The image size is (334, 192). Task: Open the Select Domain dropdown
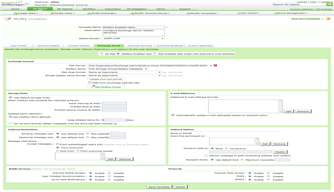click(133, 39)
